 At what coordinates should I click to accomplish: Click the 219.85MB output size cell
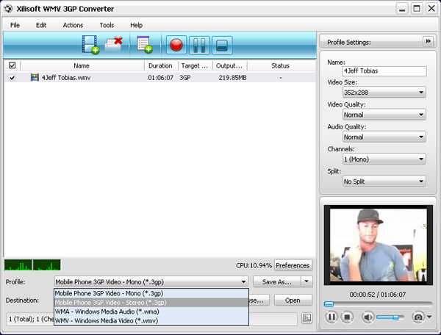click(232, 78)
